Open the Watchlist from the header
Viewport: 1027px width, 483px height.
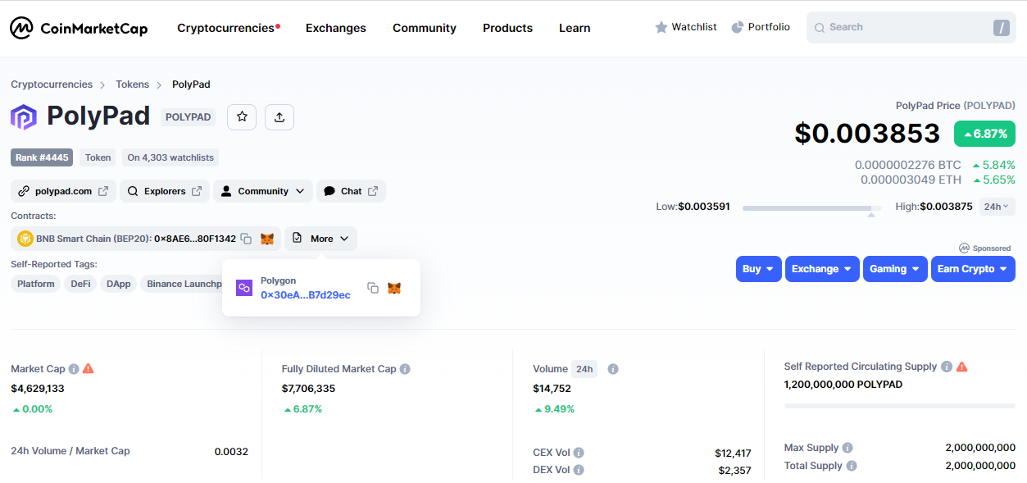click(x=685, y=27)
